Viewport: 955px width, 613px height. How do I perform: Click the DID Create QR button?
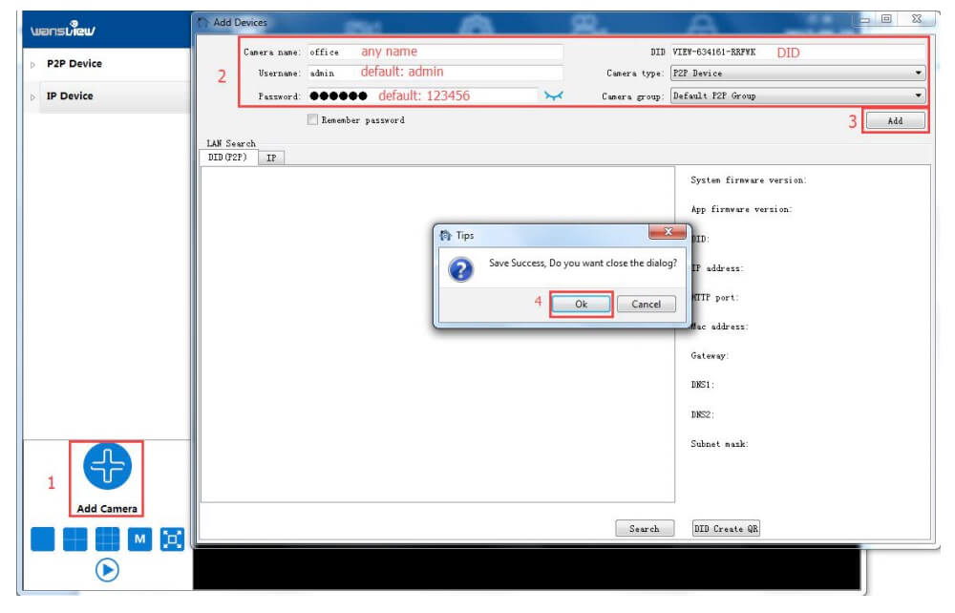(x=726, y=528)
